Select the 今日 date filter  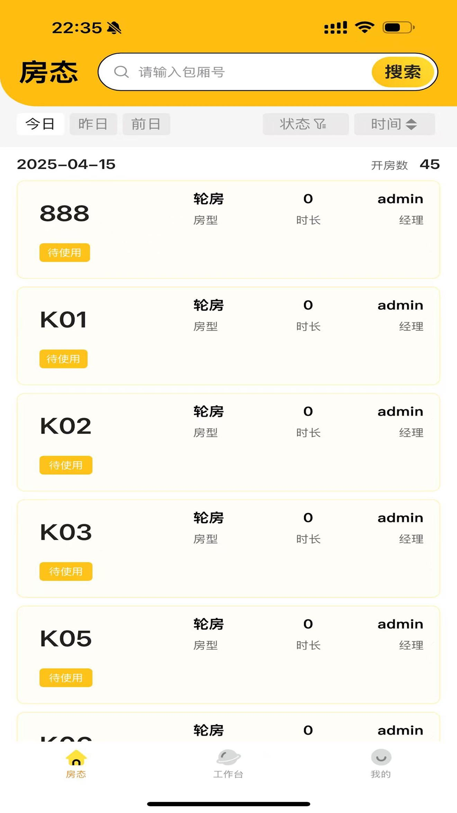40,124
